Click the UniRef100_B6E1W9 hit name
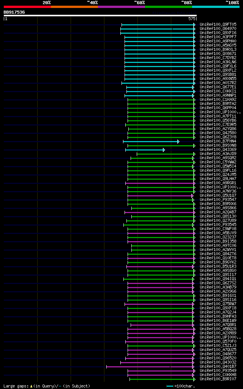Viewport: 243px width, 389px height. pyautogui.click(x=218, y=320)
